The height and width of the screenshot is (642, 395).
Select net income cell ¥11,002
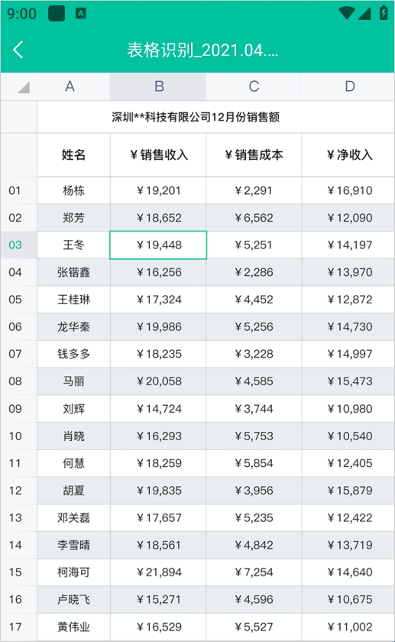348,627
